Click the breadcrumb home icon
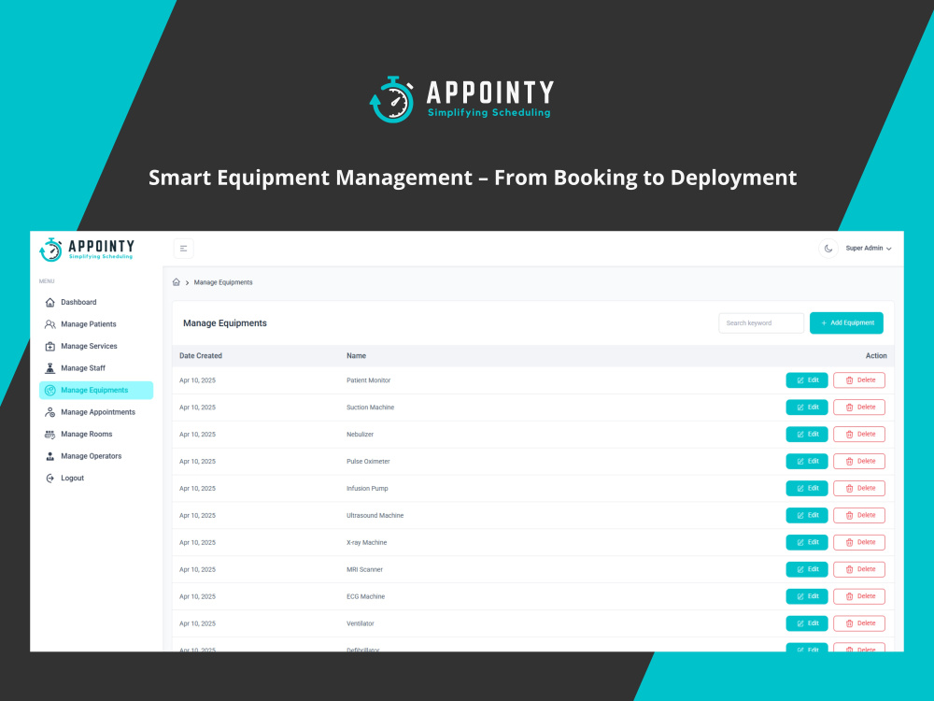 (x=177, y=282)
